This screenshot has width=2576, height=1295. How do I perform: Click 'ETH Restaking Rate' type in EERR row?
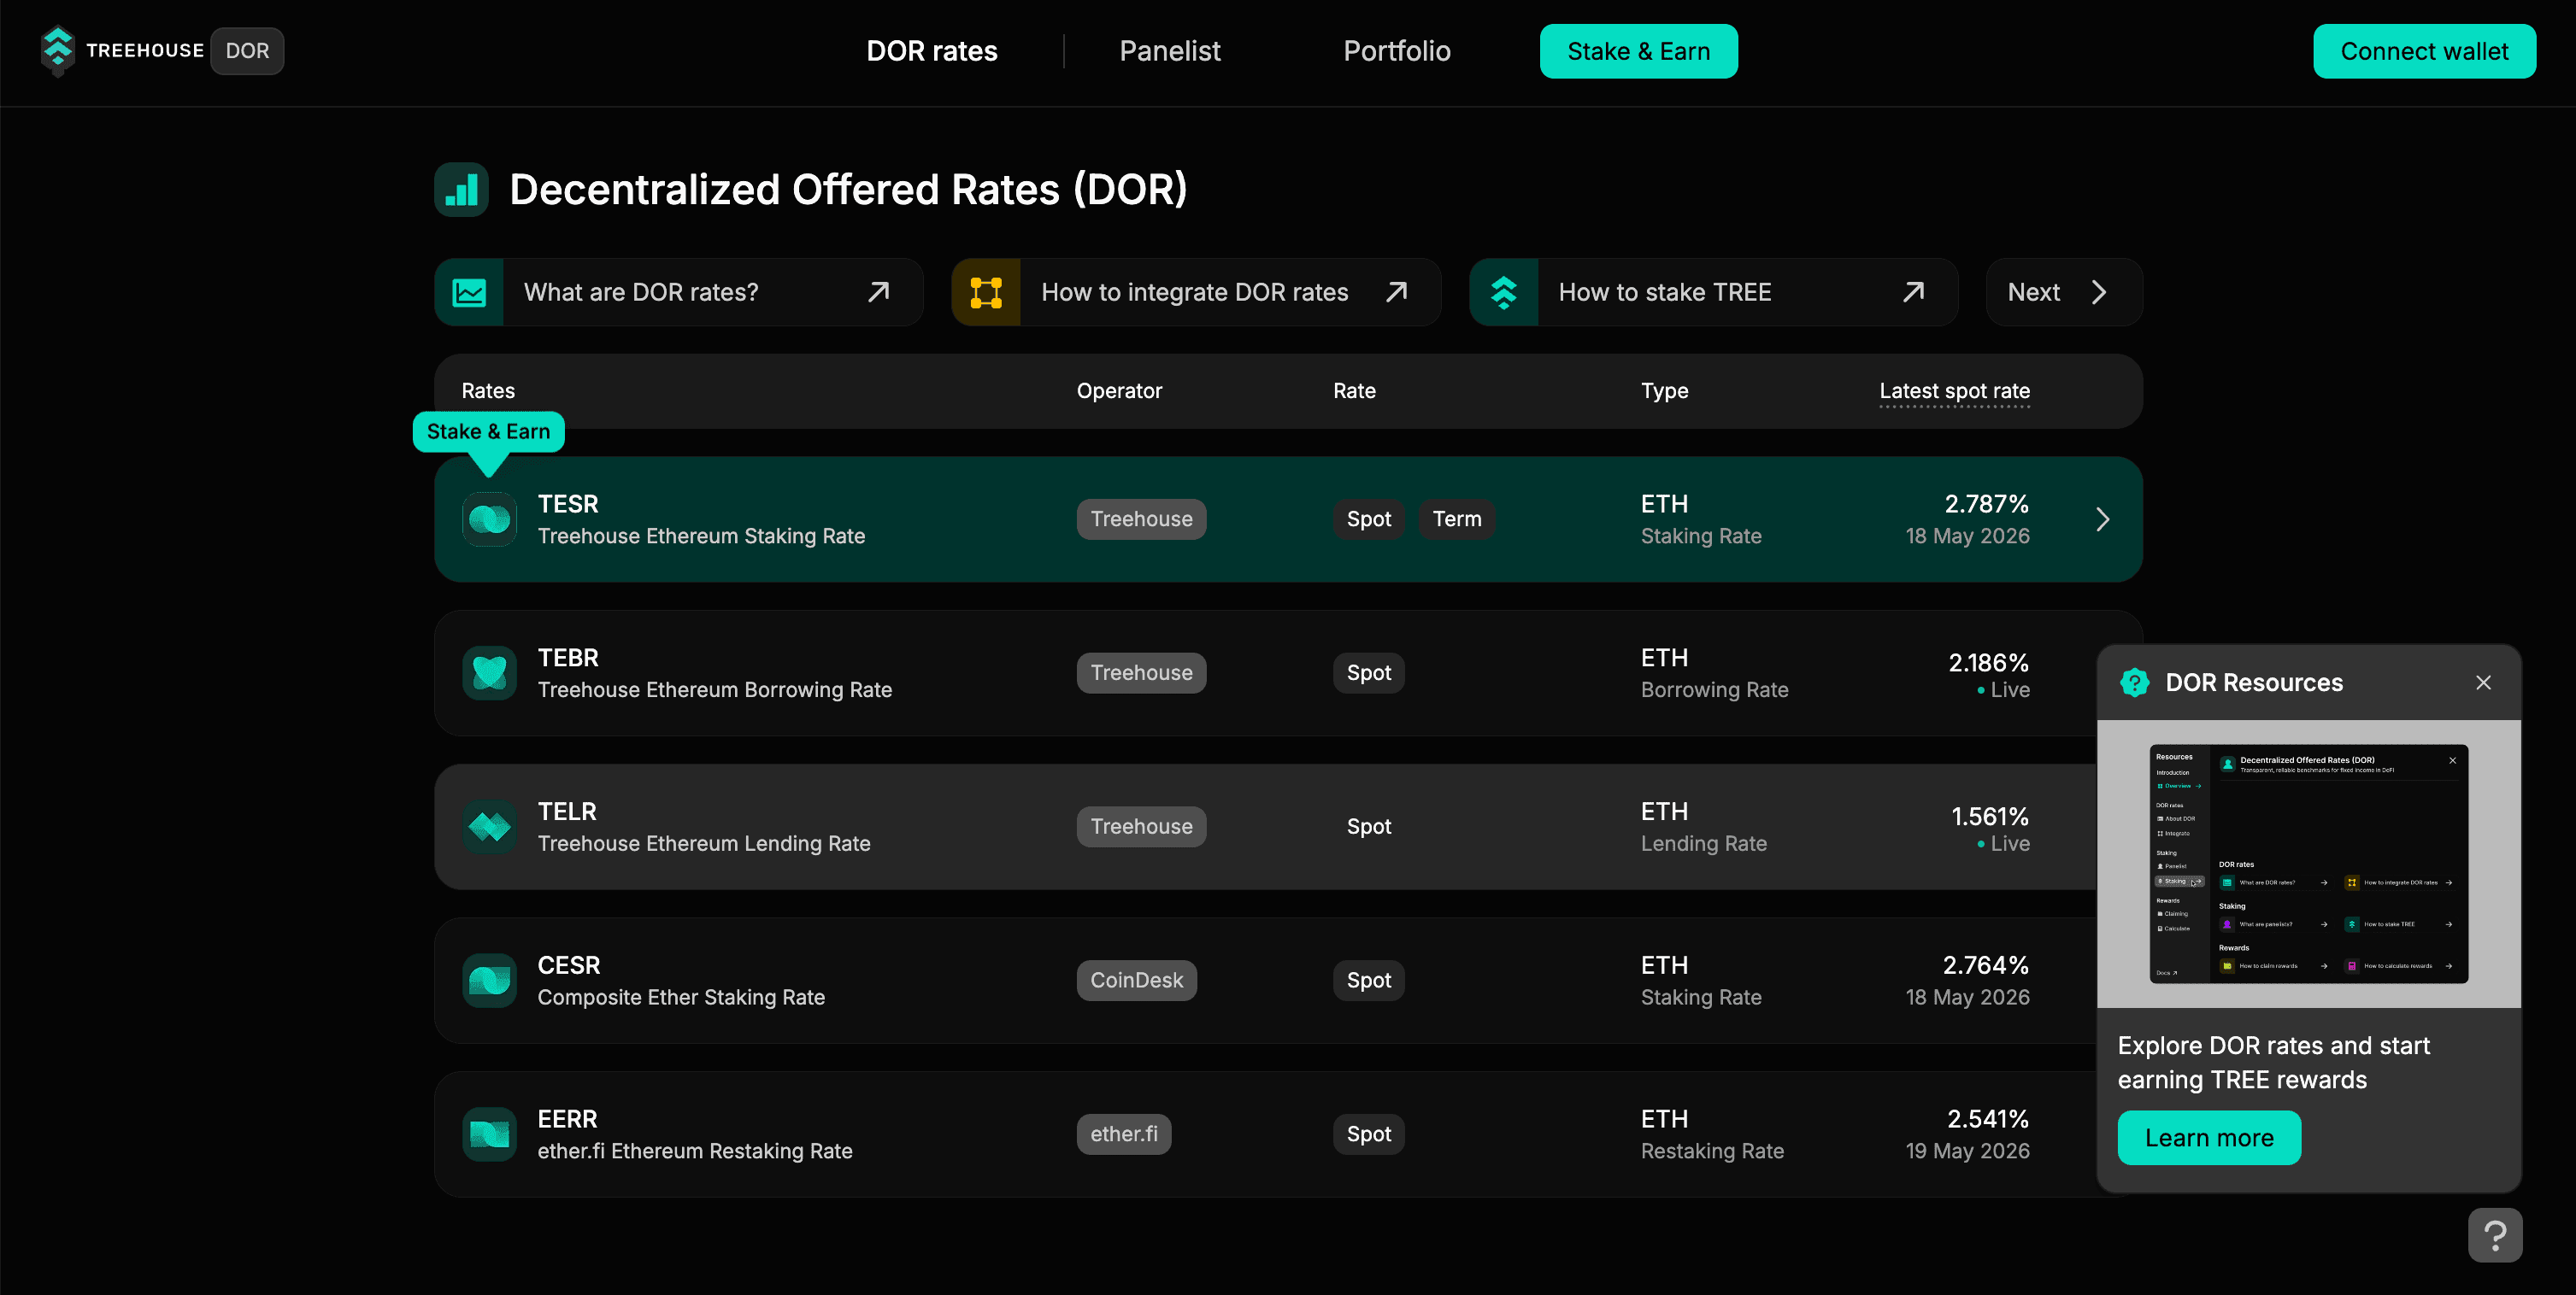tap(1712, 1135)
